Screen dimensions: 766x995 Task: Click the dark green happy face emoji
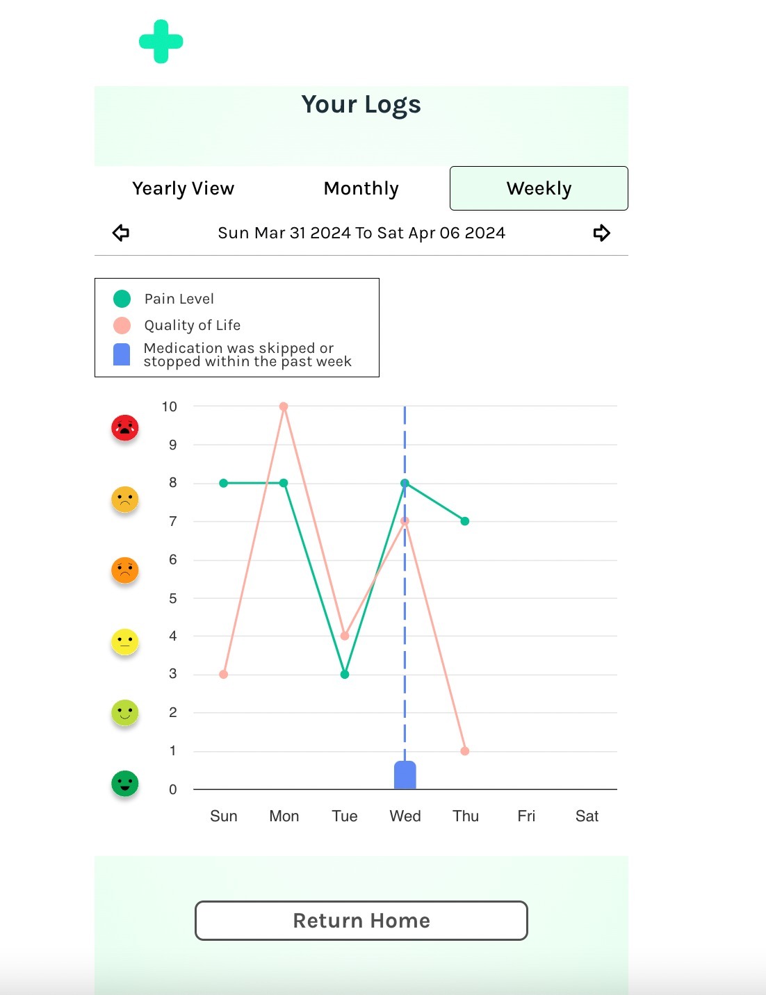tap(125, 783)
